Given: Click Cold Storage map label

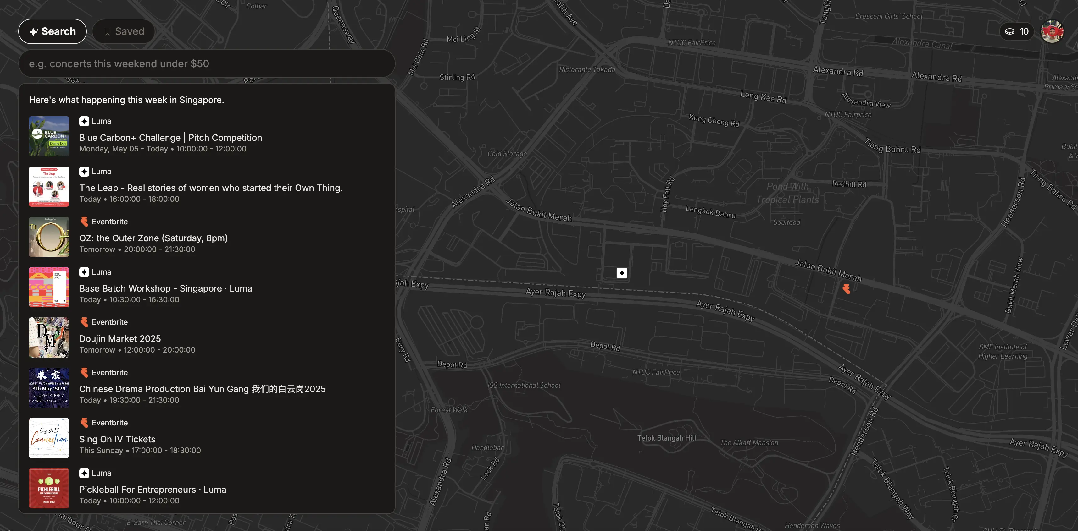Looking at the screenshot, I should click(x=507, y=153).
